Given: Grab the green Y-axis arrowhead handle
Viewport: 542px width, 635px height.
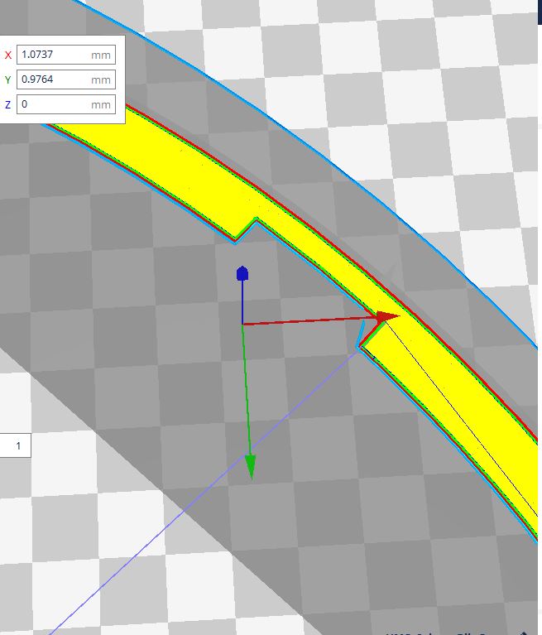Looking at the screenshot, I should coord(250,467).
